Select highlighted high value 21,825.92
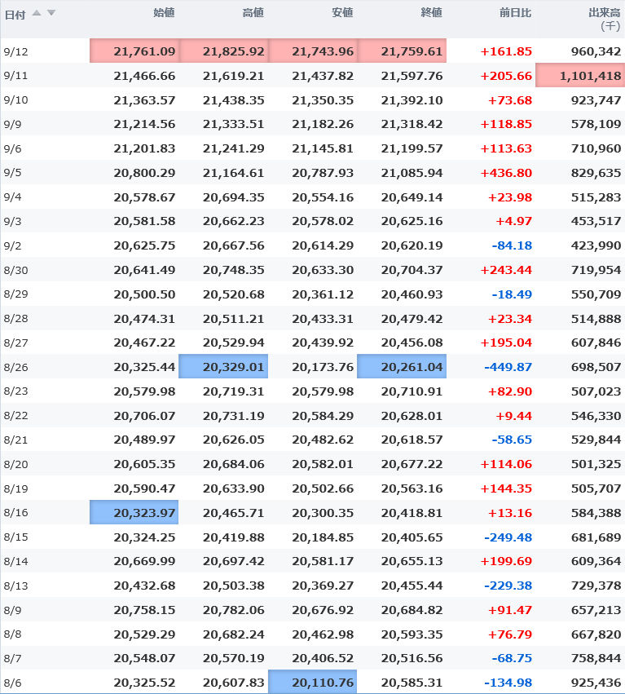625x694 pixels. [x=224, y=51]
